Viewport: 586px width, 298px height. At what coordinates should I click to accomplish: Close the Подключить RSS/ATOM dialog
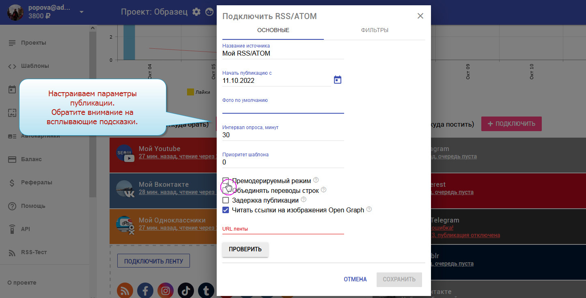[x=420, y=16]
